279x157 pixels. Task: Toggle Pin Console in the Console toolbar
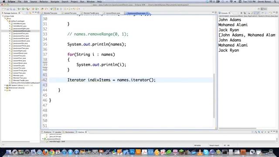point(262,13)
